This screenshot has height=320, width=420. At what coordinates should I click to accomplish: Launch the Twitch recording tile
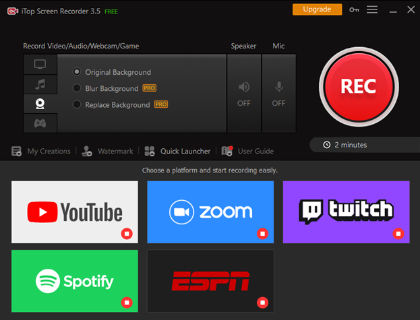click(347, 212)
